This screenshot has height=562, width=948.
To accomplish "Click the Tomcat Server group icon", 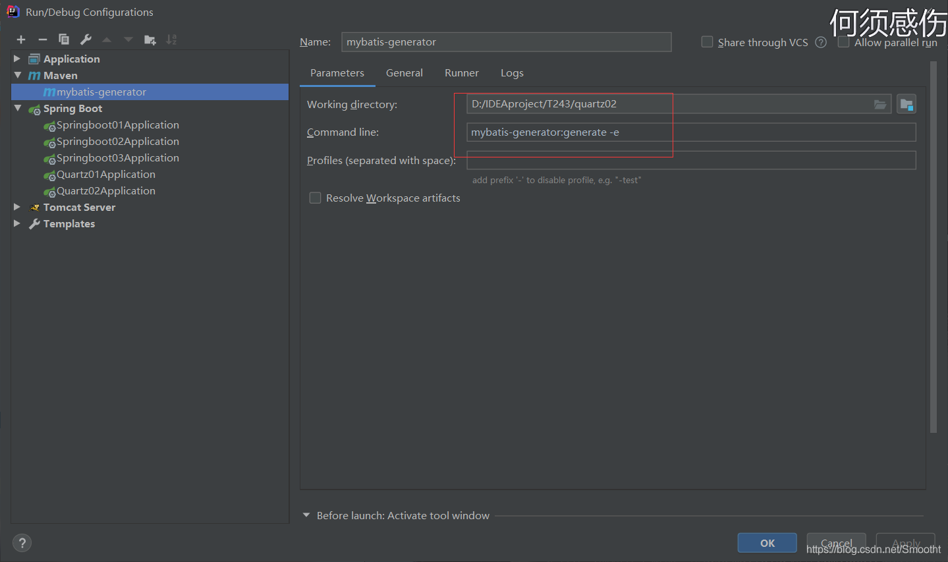I will click(35, 208).
